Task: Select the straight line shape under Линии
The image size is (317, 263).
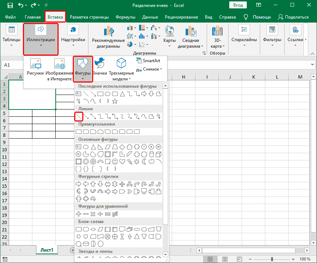Action: [x=79, y=116]
